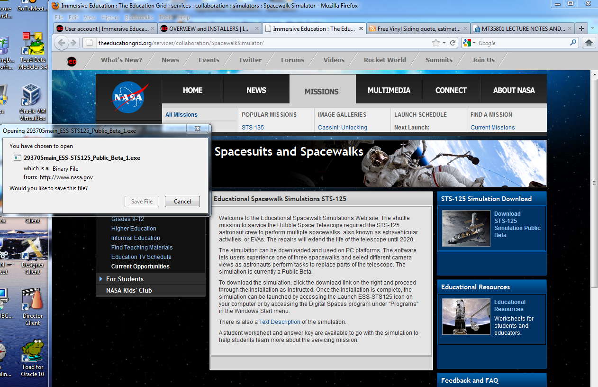
Task: Switch to the OVERVIEW and INSTALLERS tab
Action: pyautogui.click(x=209, y=28)
